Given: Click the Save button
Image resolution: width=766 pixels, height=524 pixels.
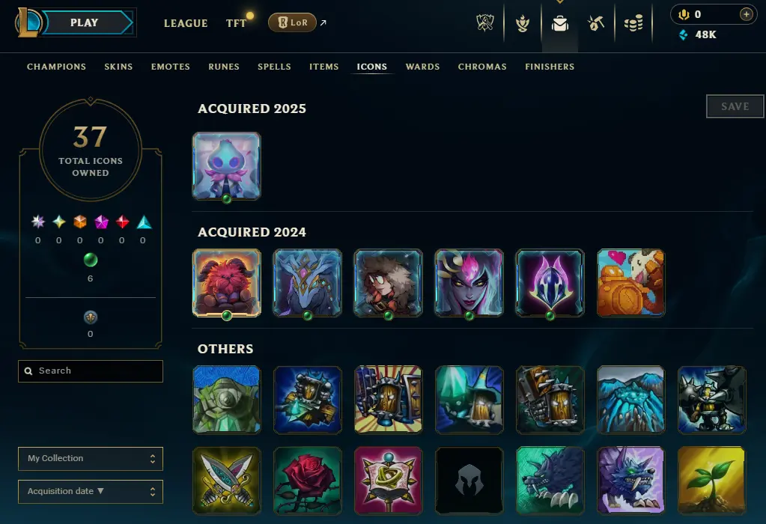Looking at the screenshot, I should click(x=735, y=106).
